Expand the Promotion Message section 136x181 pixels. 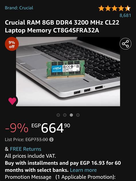click(x=60, y=177)
